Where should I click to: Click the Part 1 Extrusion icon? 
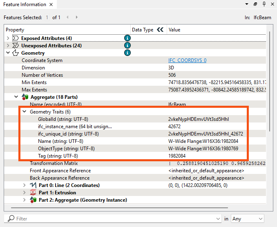tap(33, 193)
